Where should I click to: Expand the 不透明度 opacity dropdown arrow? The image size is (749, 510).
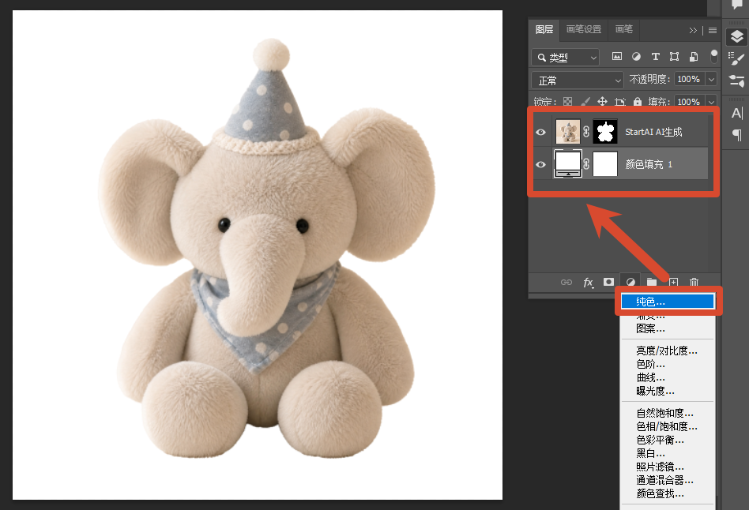point(711,79)
